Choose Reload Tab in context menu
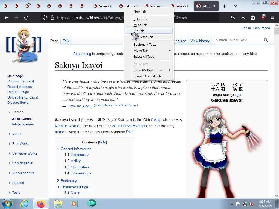Screen dimensions: 279x209 [x=149, y=19]
